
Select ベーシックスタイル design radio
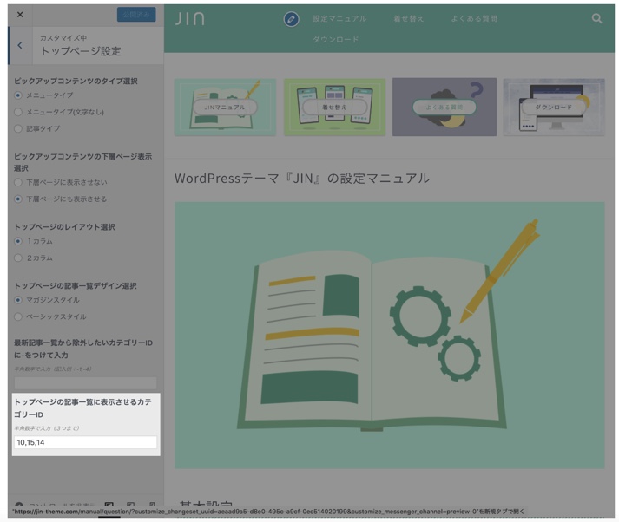point(18,316)
